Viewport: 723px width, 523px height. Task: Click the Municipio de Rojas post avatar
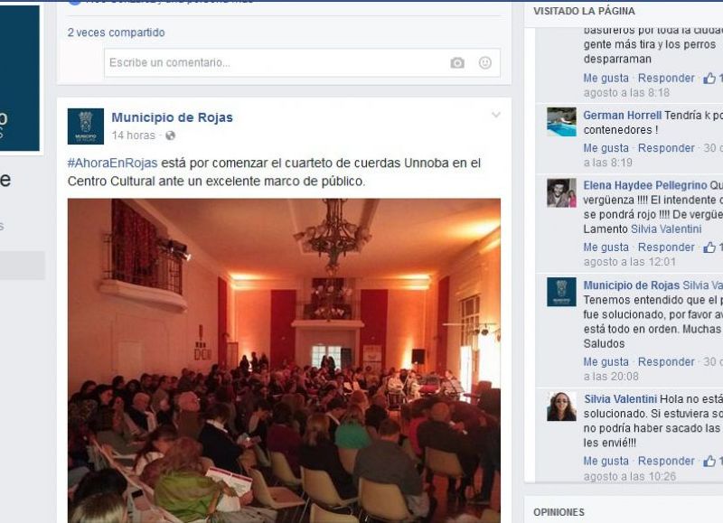click(x=86, y=126)
